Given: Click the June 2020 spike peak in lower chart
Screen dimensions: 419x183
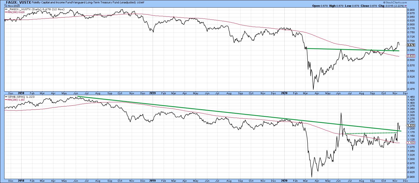Looking at the screenshot, I should pos(341,113).
